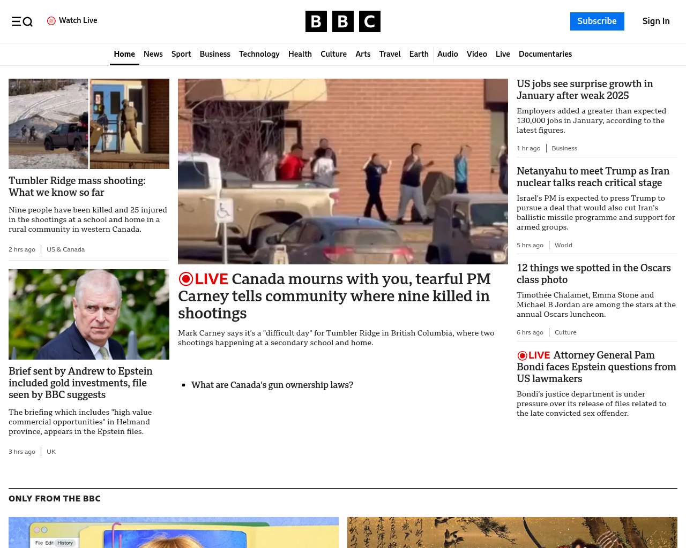Click the World tag under Netanyahu story

(x=563, y=245)
